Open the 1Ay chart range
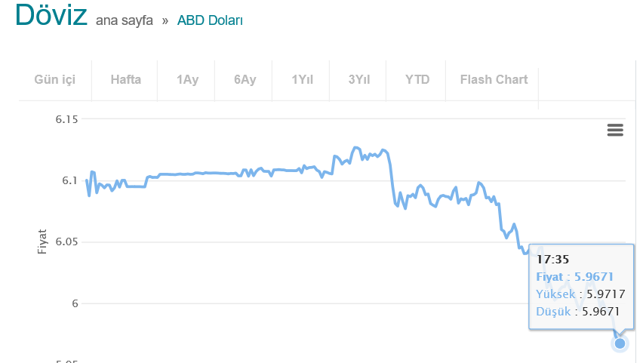The image size is (643, 363). (187, 79)
